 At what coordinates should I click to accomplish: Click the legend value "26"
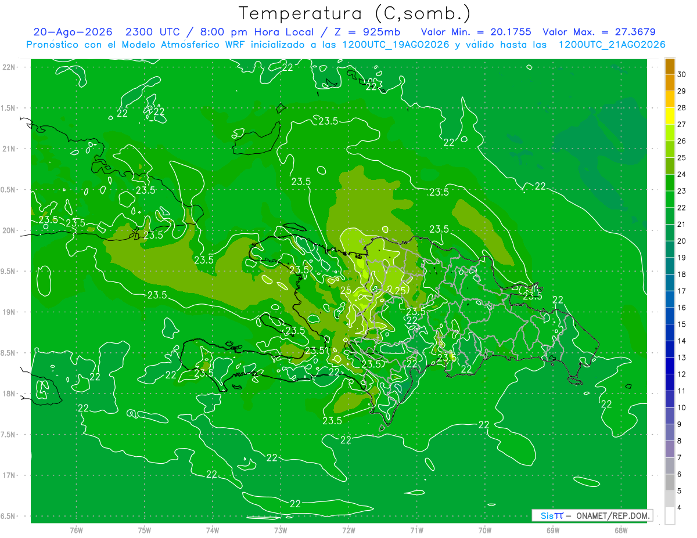pyautogui.click(x=682, y=141)
